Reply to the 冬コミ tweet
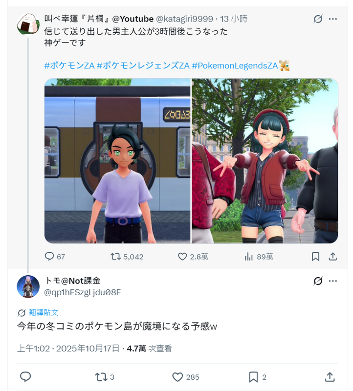Screen dimensions: 353x391 [25, 377]
